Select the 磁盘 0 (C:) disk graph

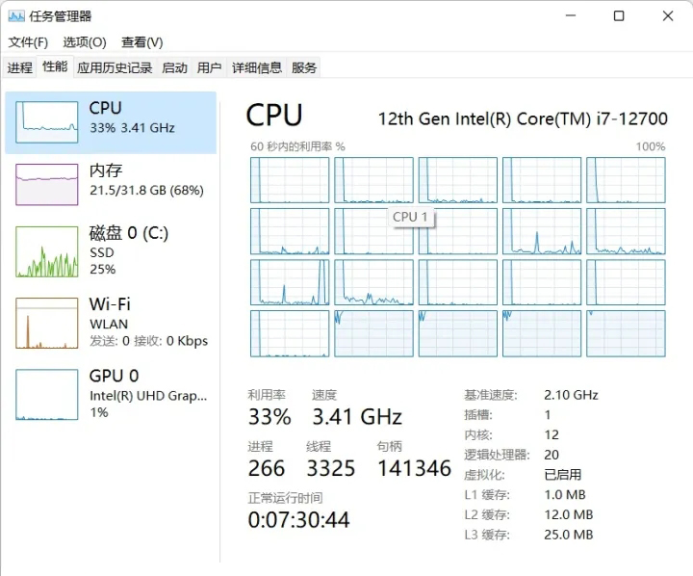47,251
